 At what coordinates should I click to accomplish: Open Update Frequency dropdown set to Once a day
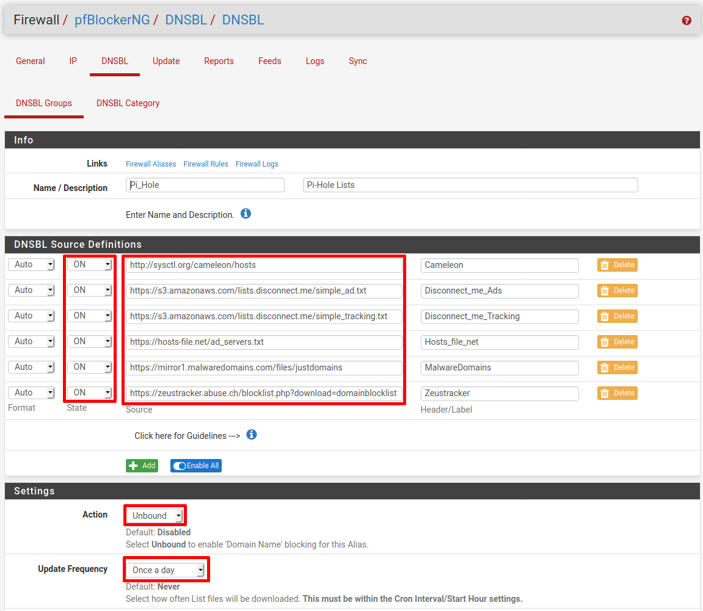point(166,569)
